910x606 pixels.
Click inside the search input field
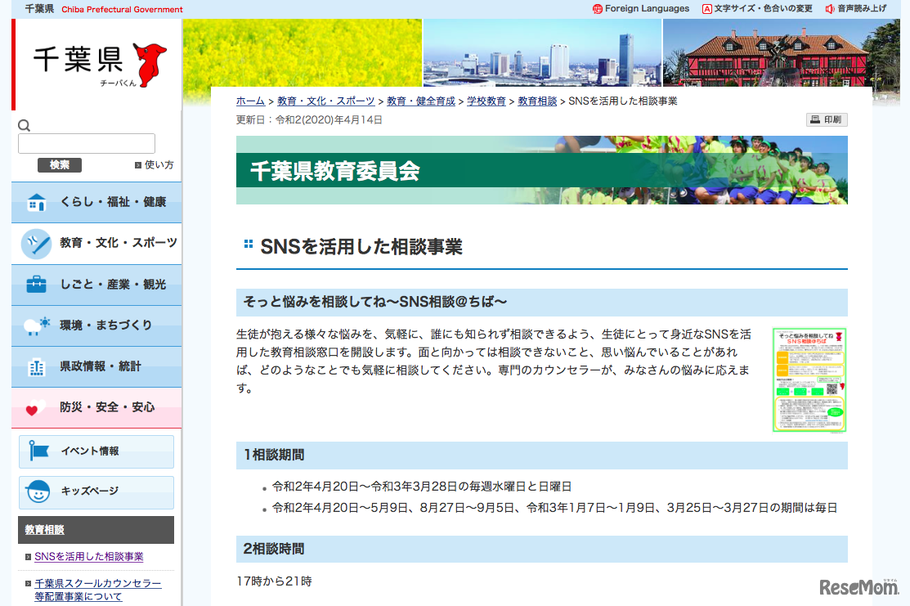click(85, 143)
